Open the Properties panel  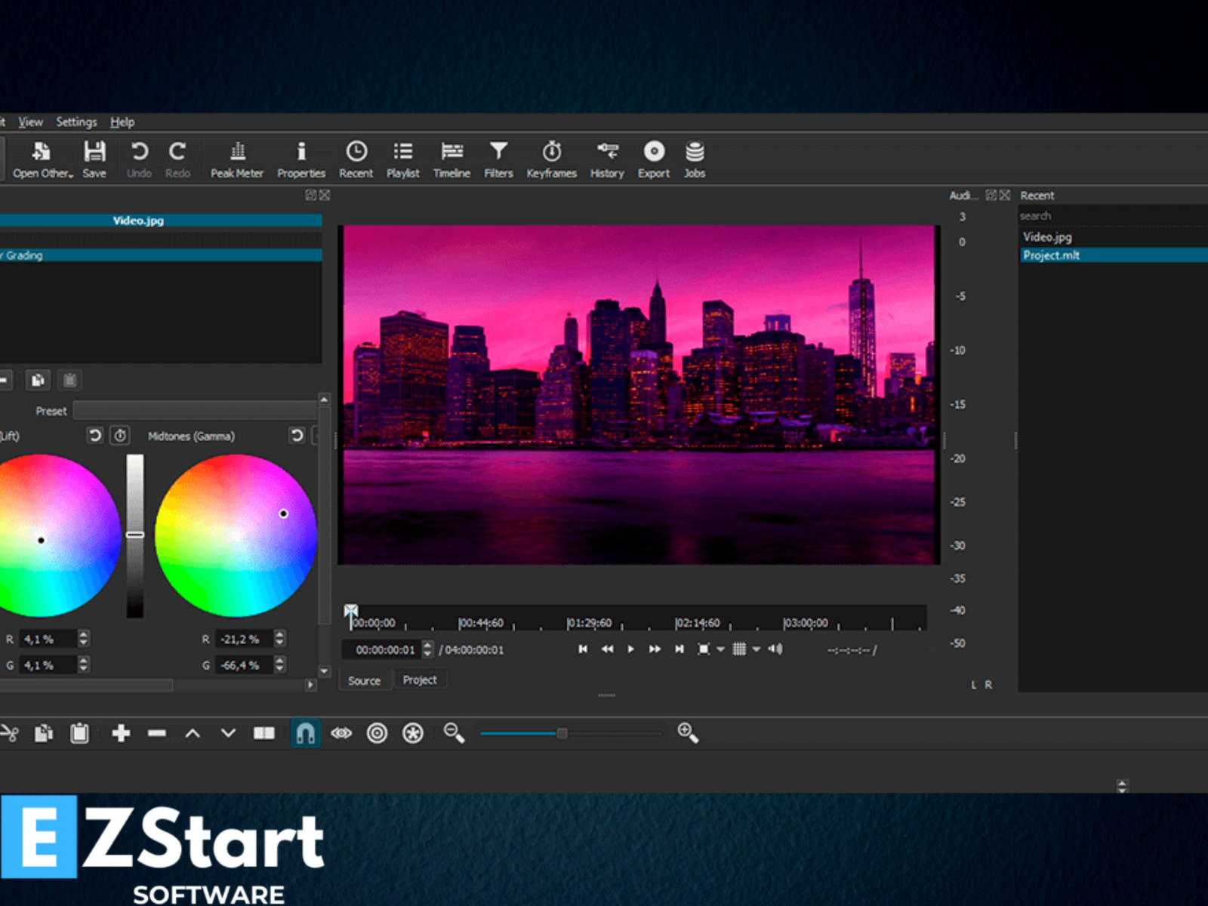pyautogui.click(x=301, y=160)
